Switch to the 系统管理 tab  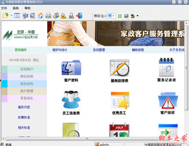pyautogui.click(x=99, y=50)
